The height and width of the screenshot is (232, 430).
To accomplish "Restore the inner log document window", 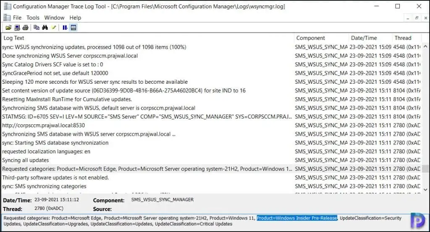I will 417,18.
